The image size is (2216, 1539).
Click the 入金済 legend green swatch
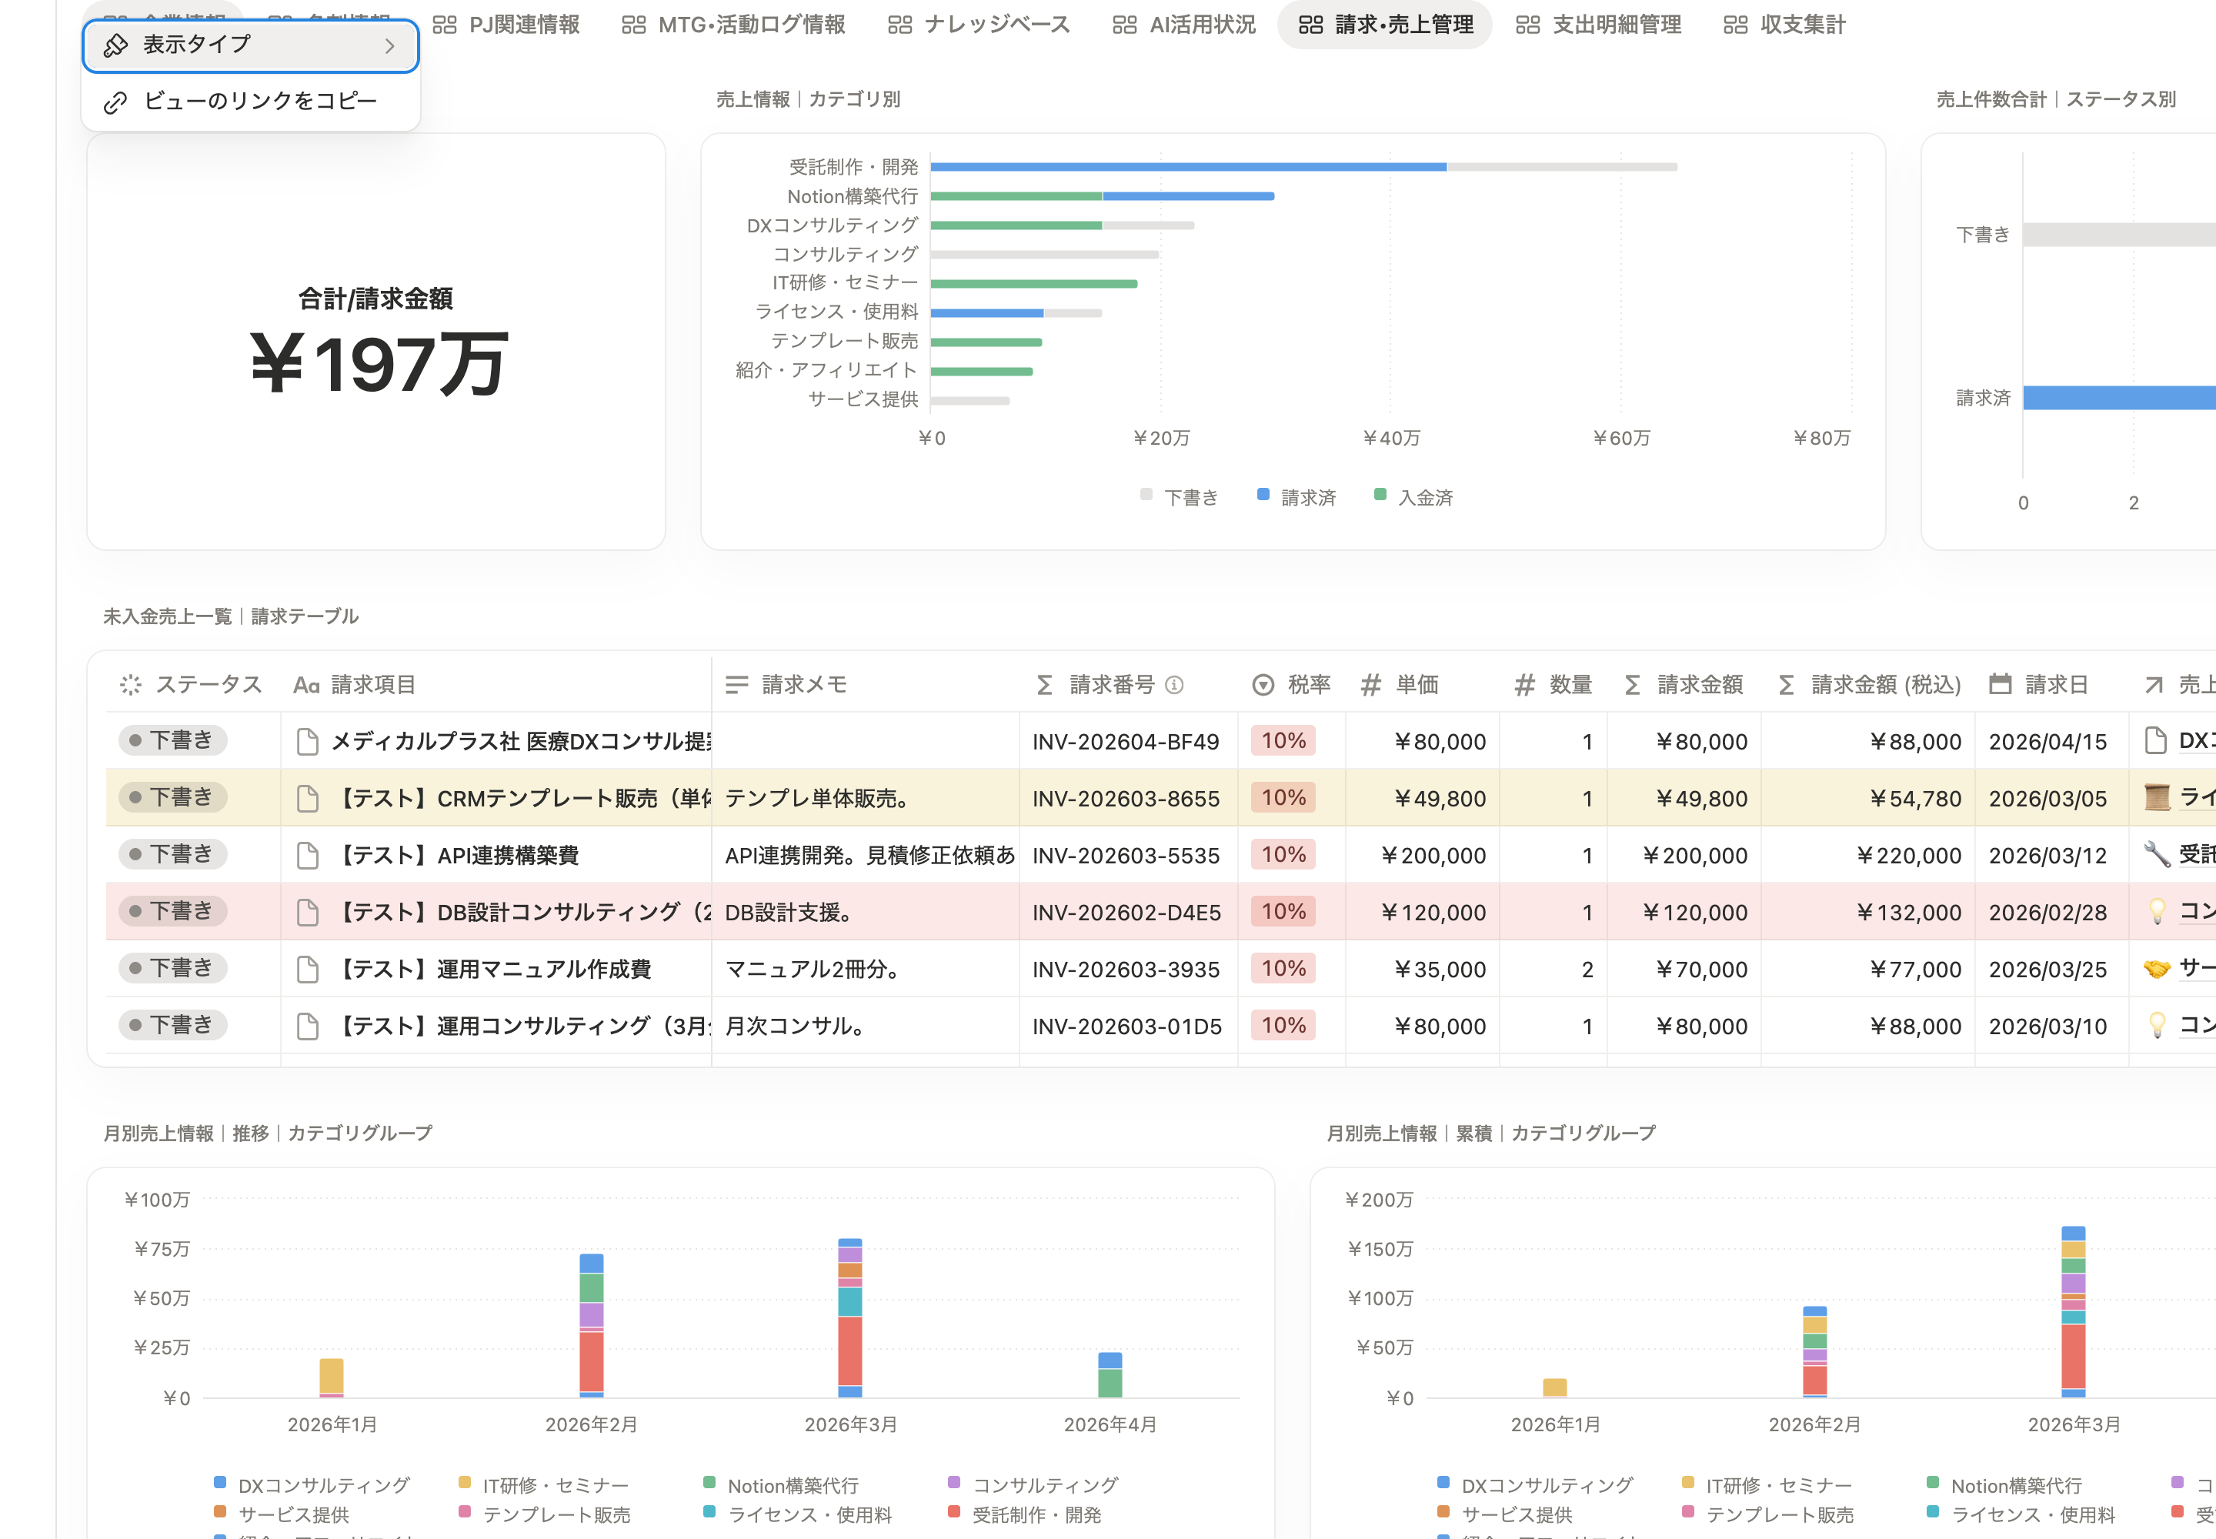click(1380, 495)
